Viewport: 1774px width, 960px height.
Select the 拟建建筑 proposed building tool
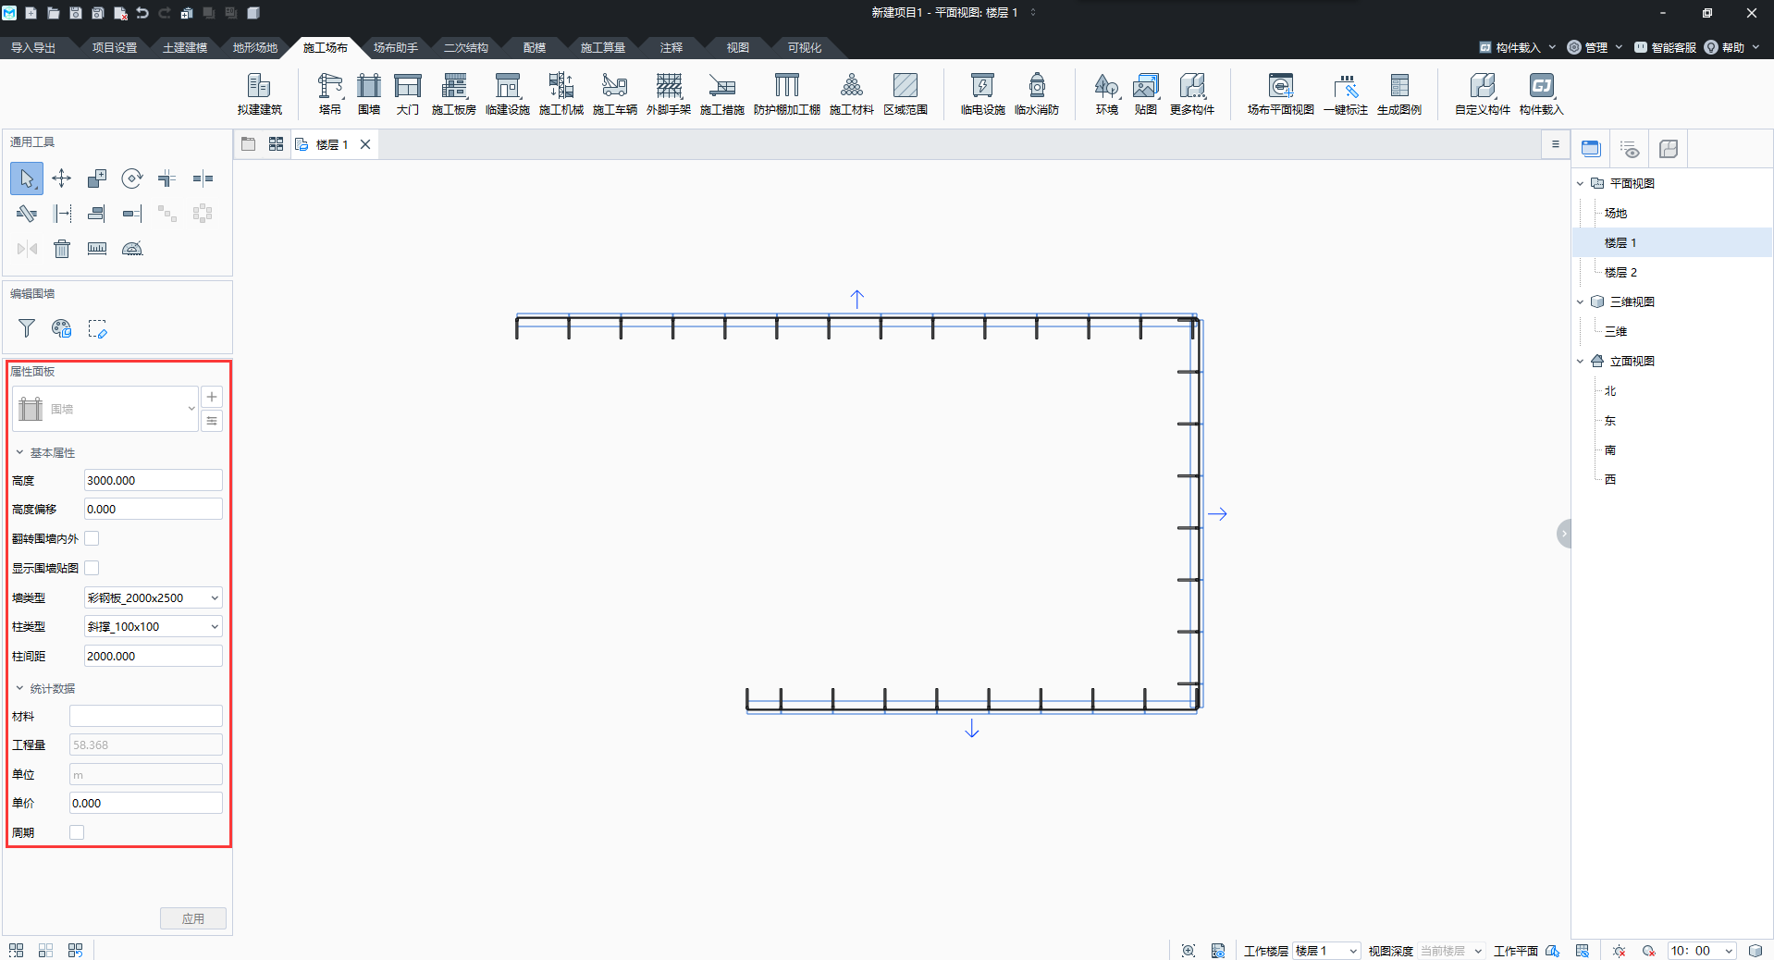[x=259, y=93]
